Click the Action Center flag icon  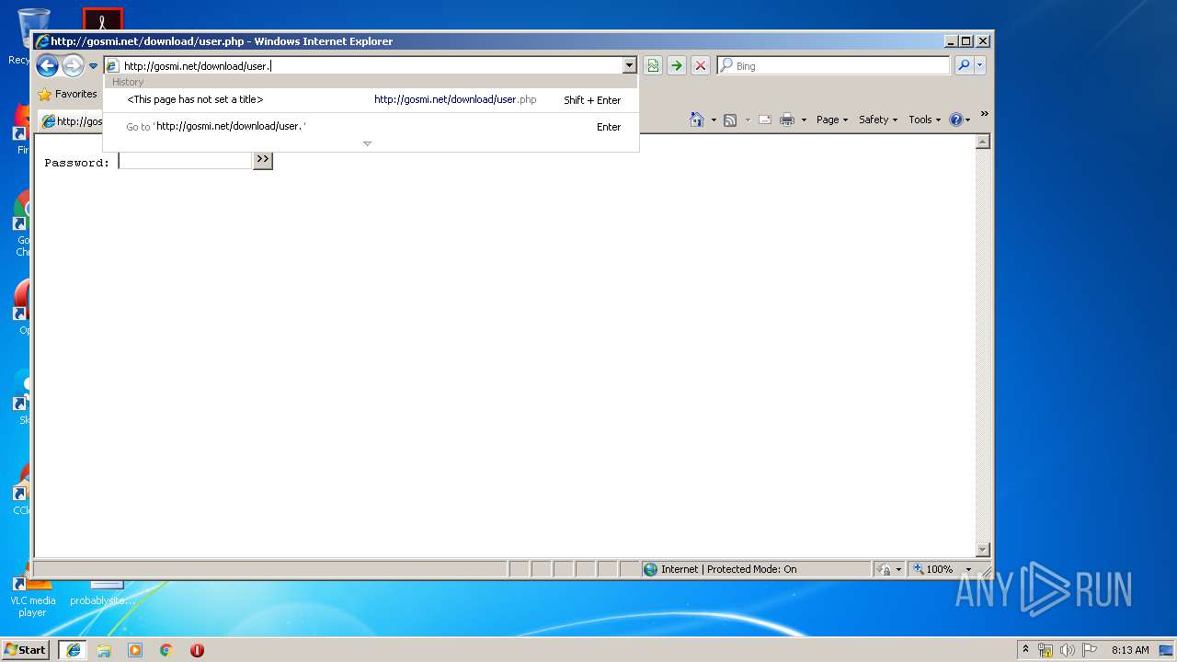tap(1090, 650)
